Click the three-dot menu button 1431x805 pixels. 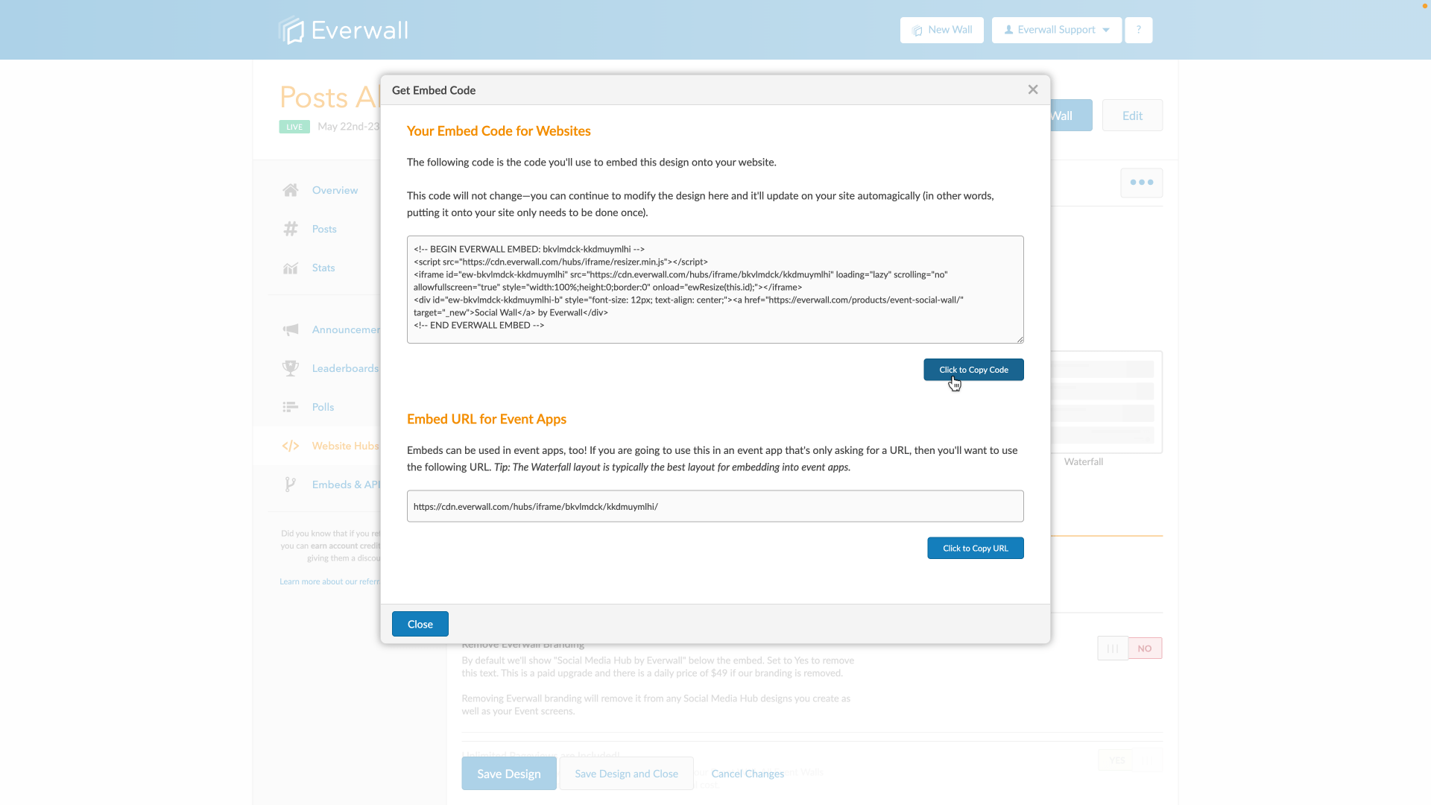pyautogui.click(x=1142, y=183)
